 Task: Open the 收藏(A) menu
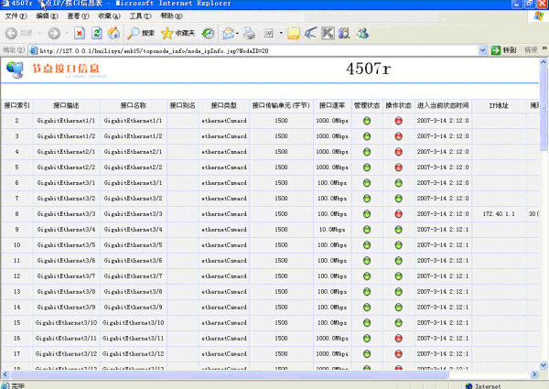tap(109, 16)
